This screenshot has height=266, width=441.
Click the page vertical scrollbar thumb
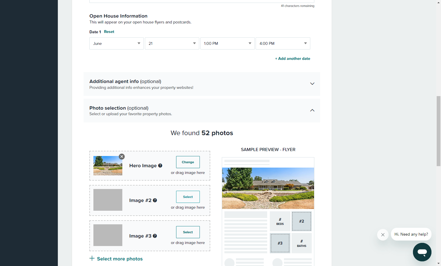438,131
